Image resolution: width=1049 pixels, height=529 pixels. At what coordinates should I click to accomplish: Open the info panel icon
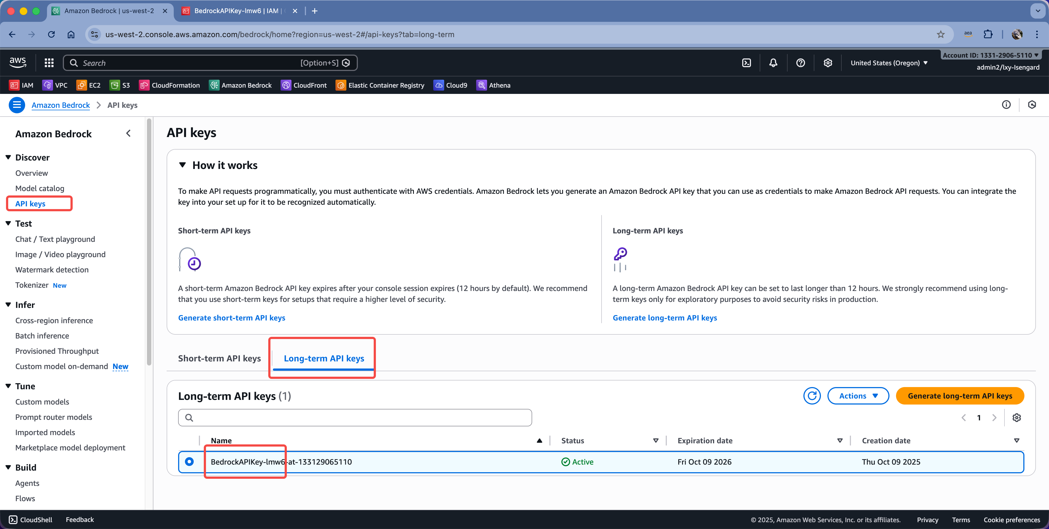pos(1006,105)
